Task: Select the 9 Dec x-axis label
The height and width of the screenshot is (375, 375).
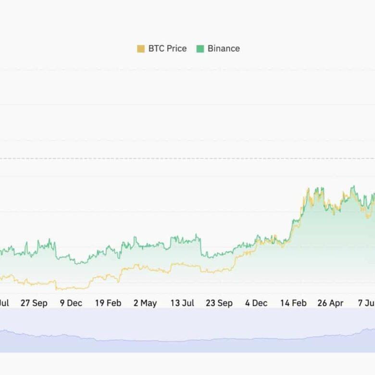Action: pyautogui.click(x=71, y=303)
